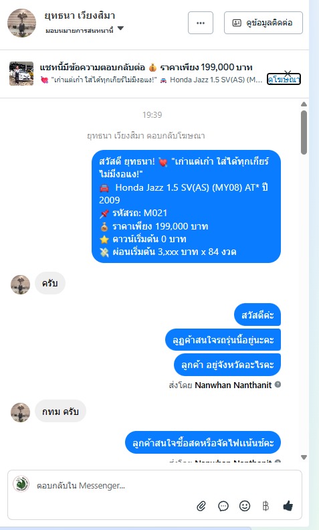Click the paperclip attach file icon
Viewport: 319px width, 530px height.
tap(201, 506)
